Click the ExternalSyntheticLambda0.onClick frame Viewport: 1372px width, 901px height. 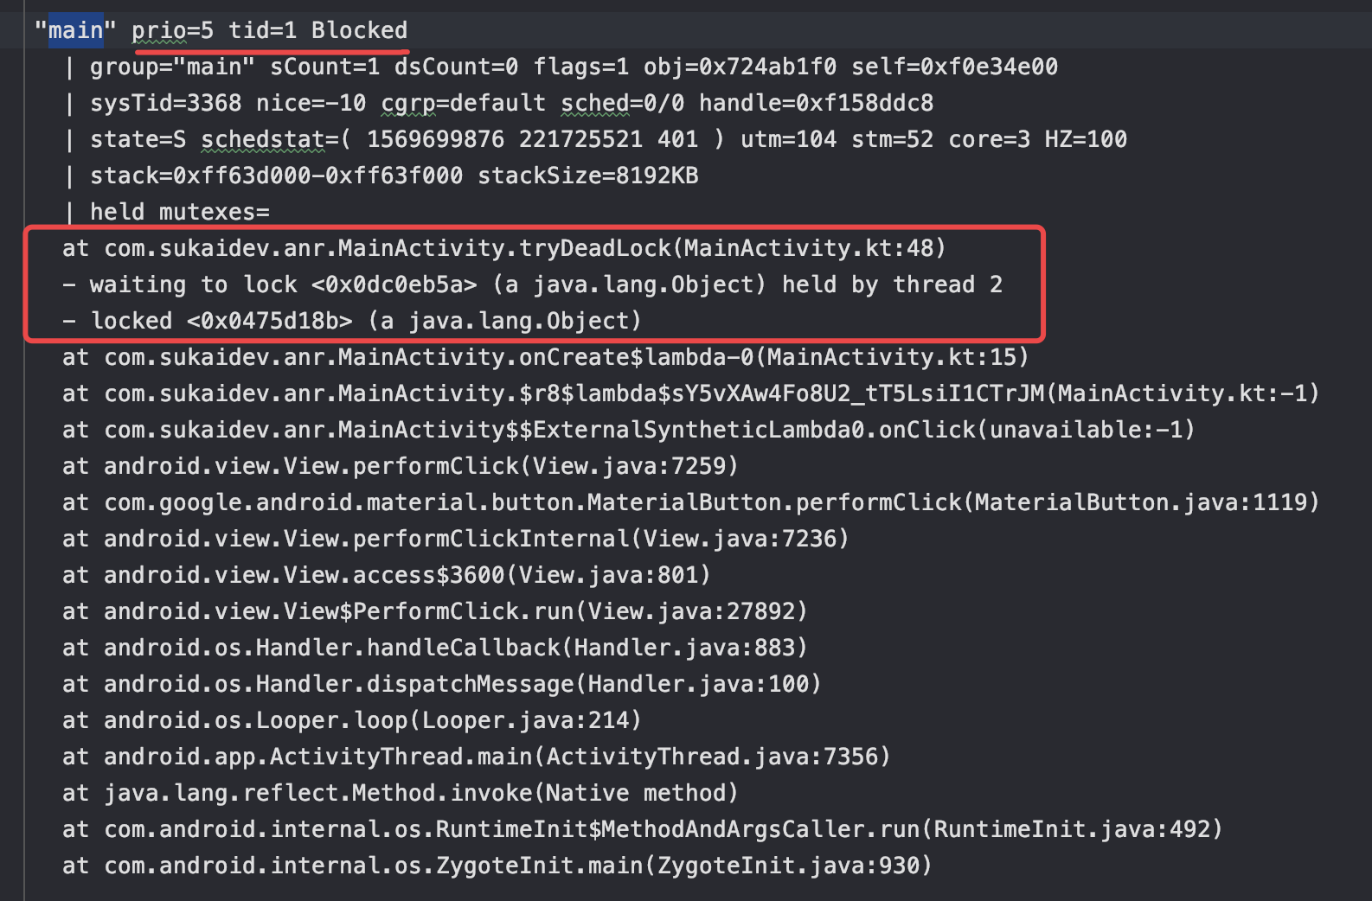tap(629, 430)
